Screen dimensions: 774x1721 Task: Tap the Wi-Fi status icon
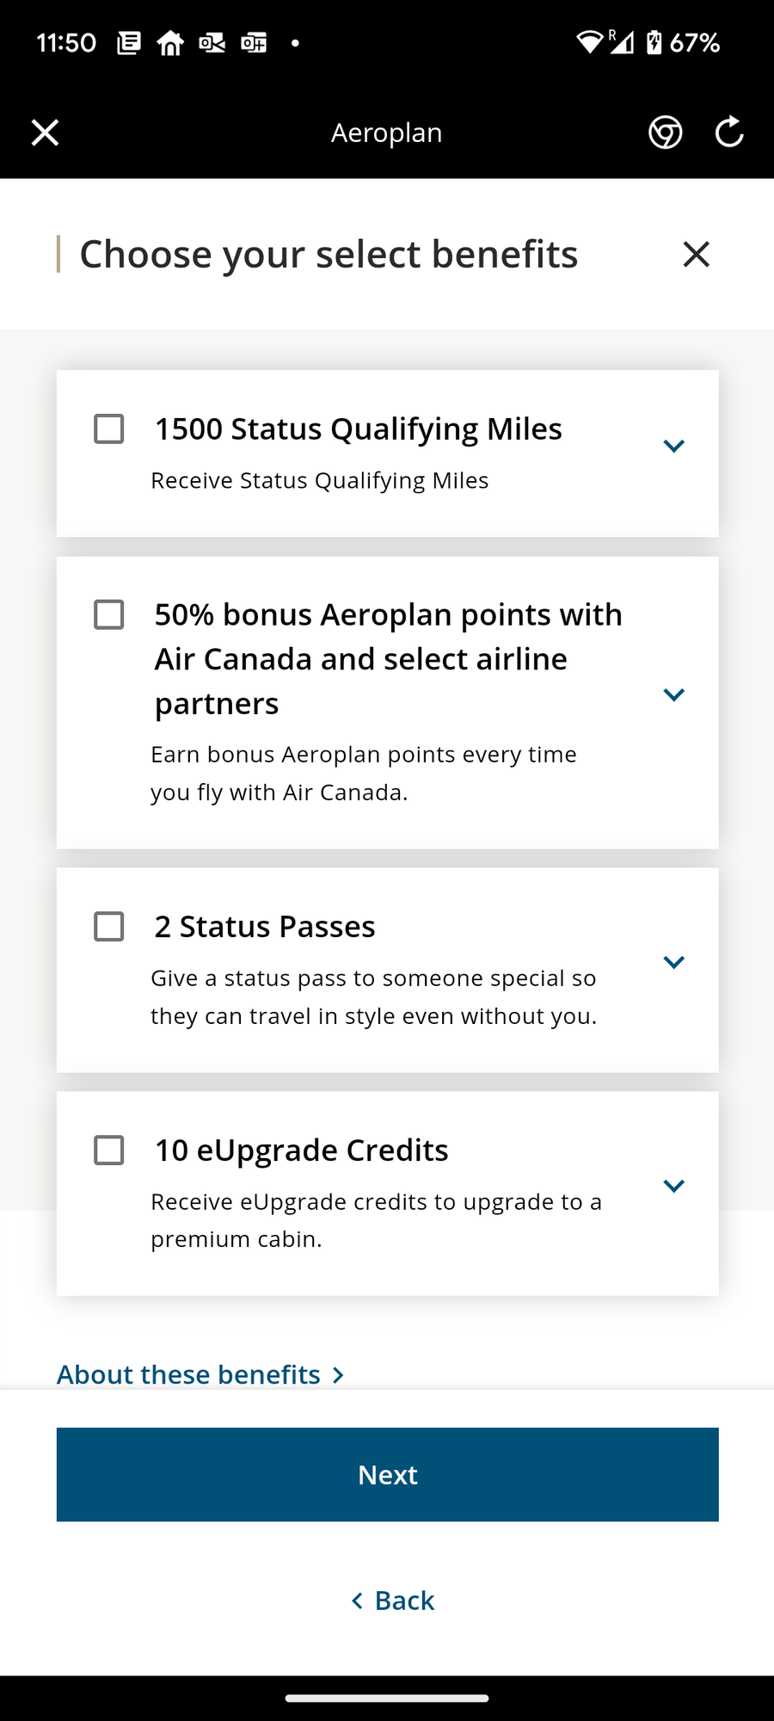click(x=589, y=42)
